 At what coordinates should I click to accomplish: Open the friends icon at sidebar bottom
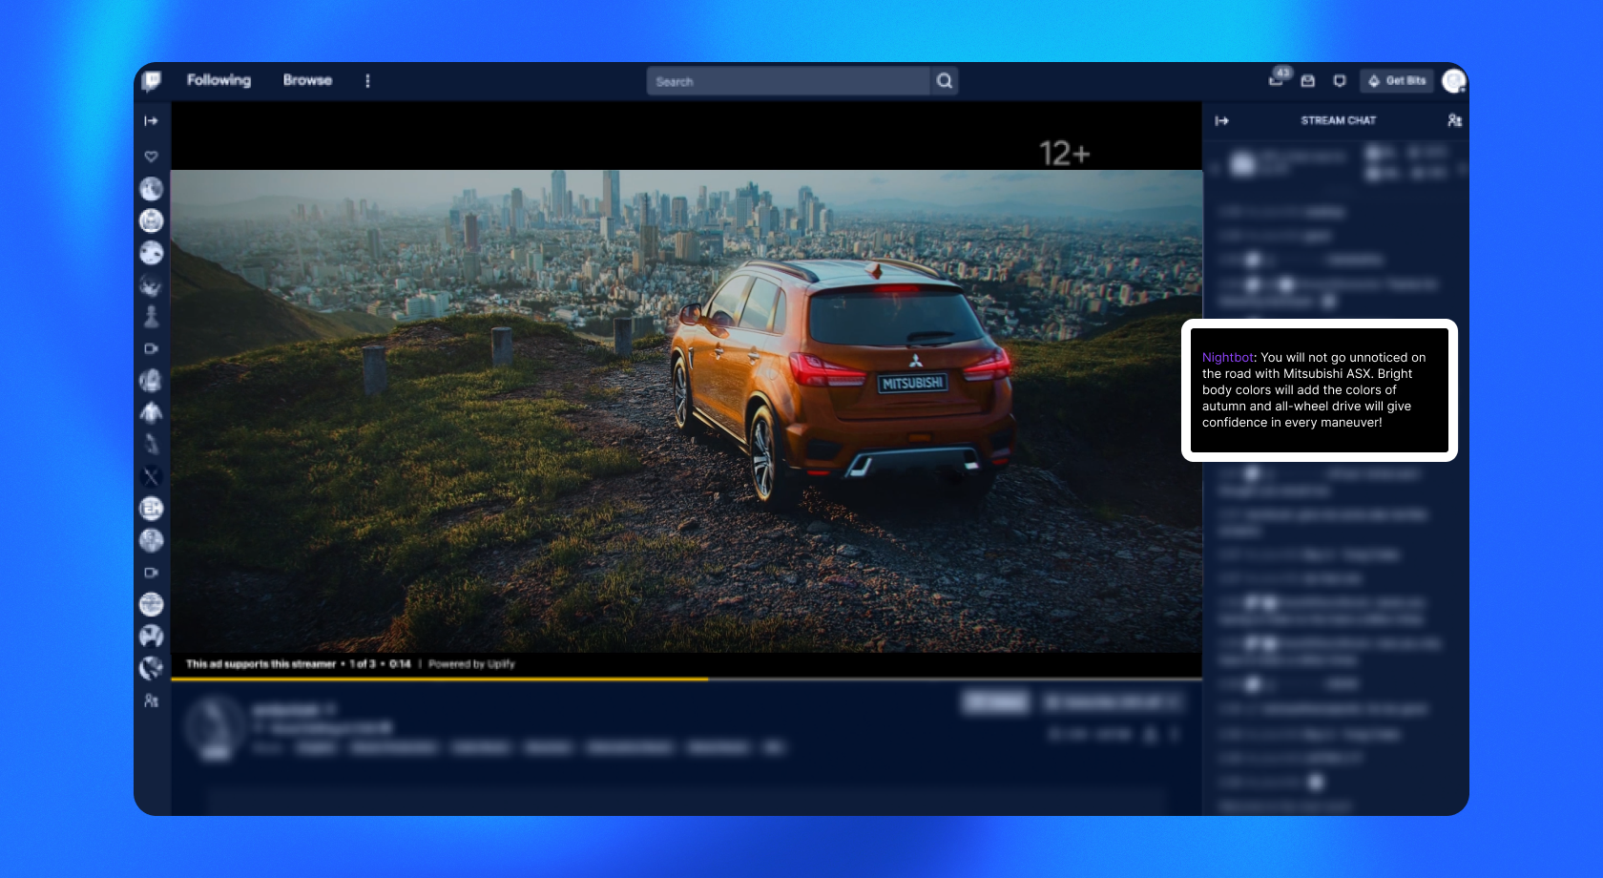(151, 700)
